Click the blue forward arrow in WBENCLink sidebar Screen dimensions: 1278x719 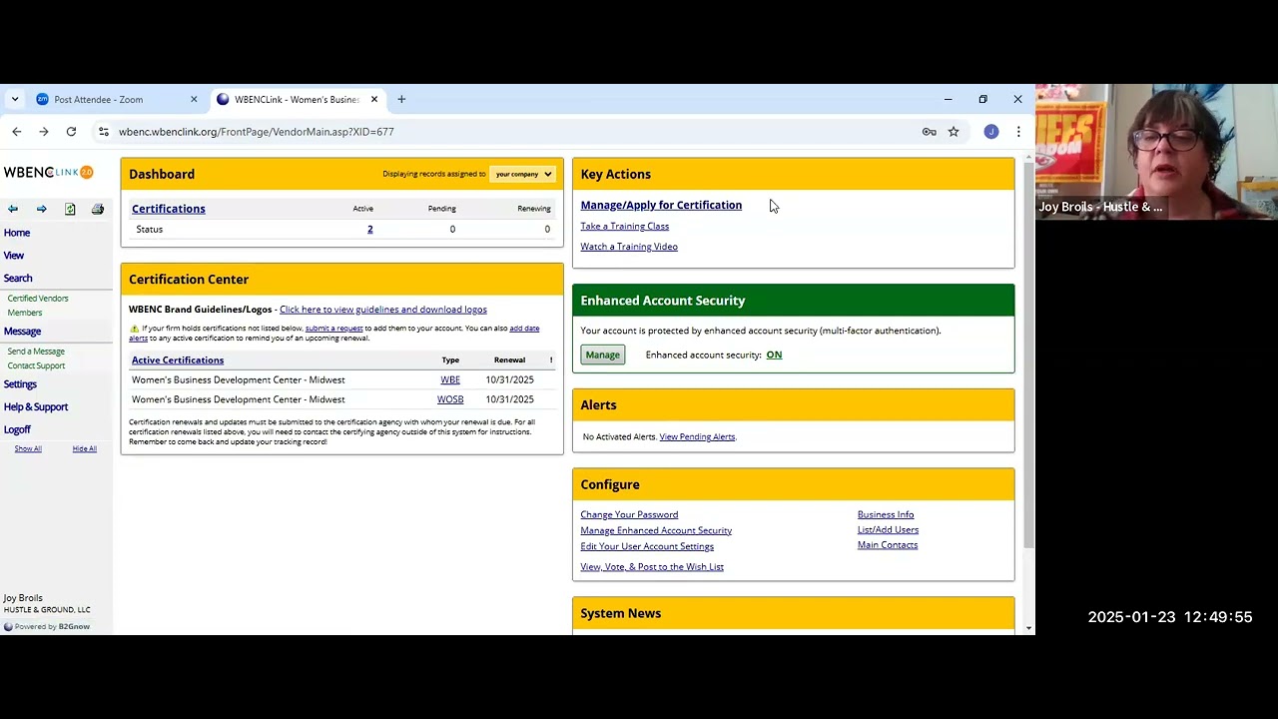tap(41, 209)
